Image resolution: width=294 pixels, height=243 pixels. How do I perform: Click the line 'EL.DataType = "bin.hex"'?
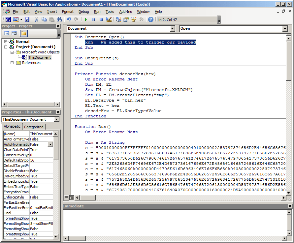(x=115, y=100)
